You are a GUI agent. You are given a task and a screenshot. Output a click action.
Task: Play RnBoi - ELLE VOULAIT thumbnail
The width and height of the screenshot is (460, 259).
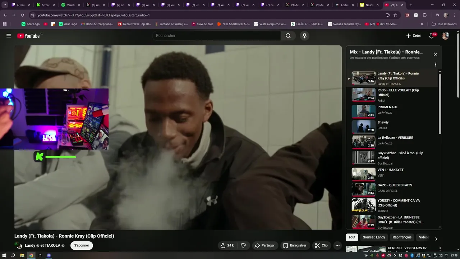tap(363, 95)
